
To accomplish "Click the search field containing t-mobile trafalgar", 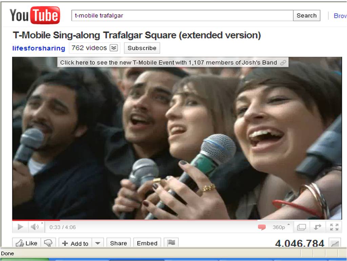I will pyautogui.click(x=182, y=16).
